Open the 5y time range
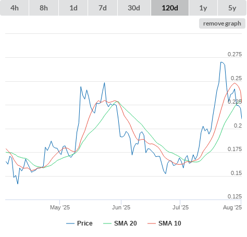The image size is (247, 237). click(x=232, y=8)
